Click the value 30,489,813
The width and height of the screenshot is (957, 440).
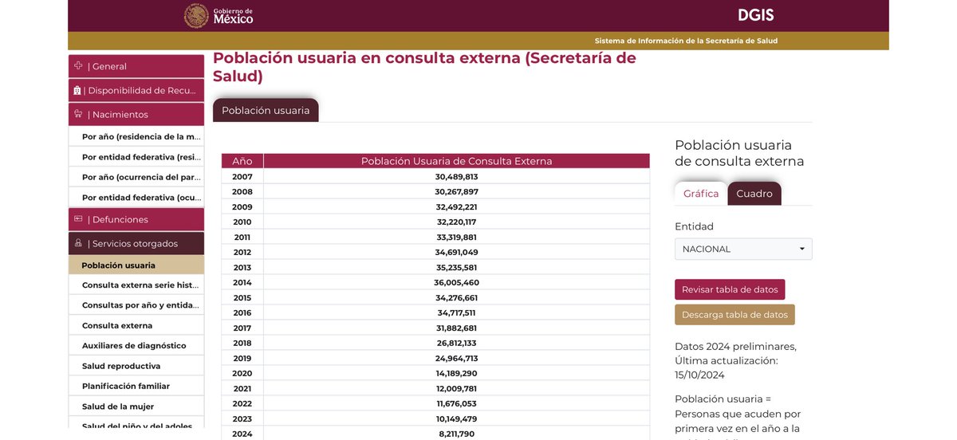pos(457,176)
